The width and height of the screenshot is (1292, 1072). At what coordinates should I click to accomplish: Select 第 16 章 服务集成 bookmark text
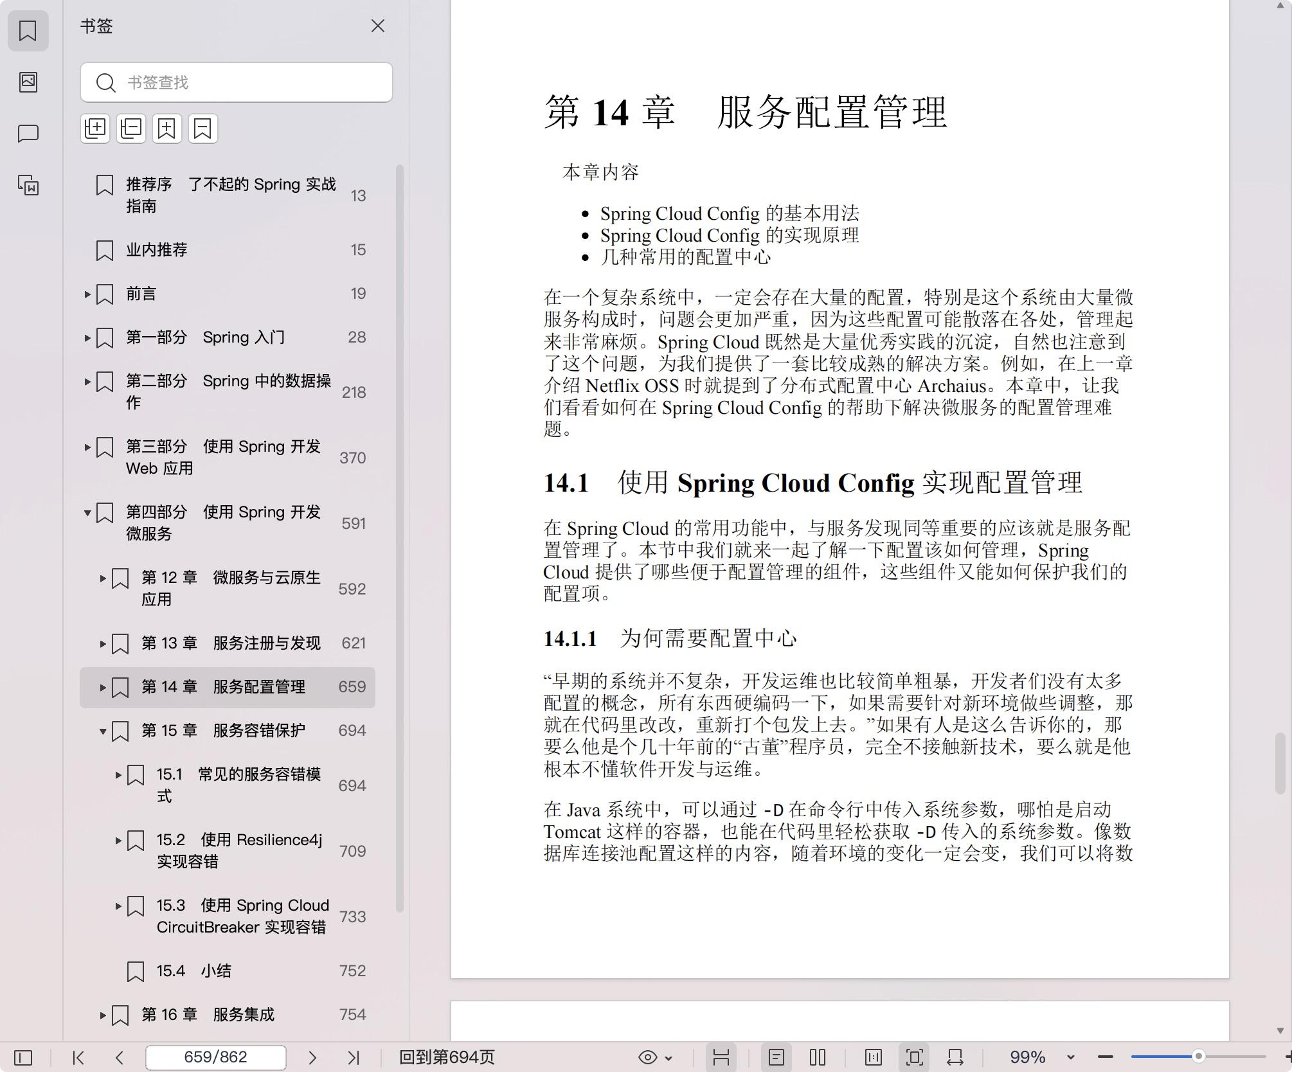(x=208, y=1015)
